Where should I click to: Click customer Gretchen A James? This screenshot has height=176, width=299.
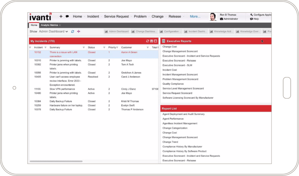pyautogui.click(x=131, y=73)
